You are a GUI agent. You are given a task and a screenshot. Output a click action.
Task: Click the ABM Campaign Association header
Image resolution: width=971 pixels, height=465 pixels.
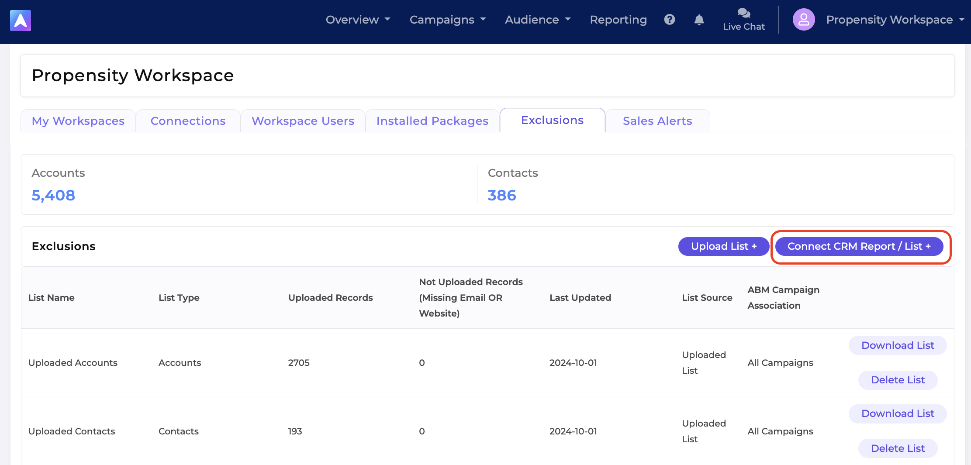click(784, 298)
